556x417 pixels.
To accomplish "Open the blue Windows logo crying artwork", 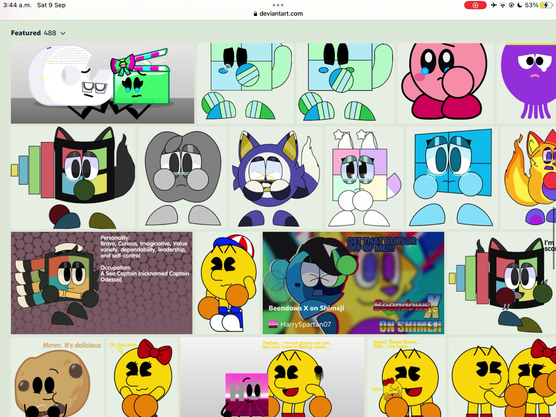I will click(x=451, y=178).
